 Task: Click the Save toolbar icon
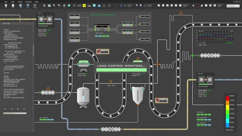pos(28,6)
